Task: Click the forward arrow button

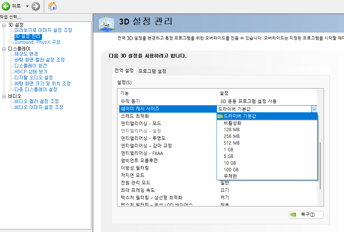Action: (36, 6)
